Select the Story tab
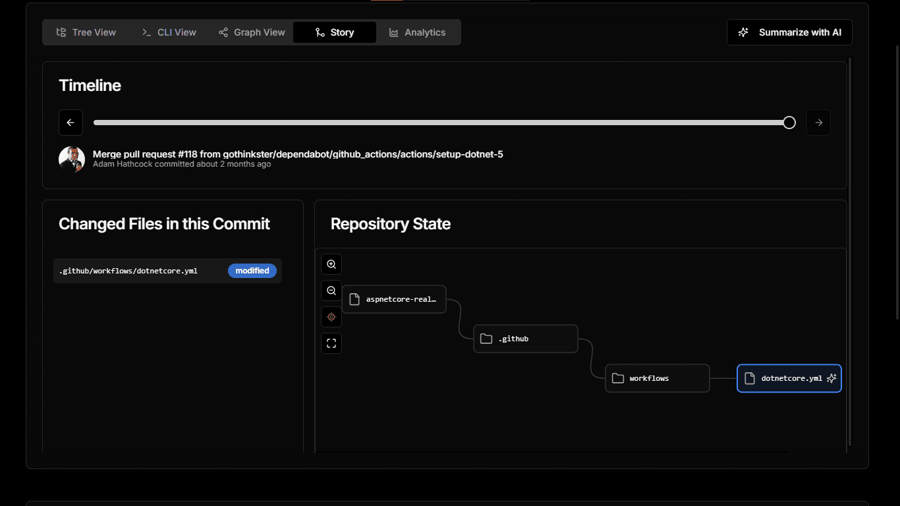This screenshot has width=900, height=506. coord(335,32)
